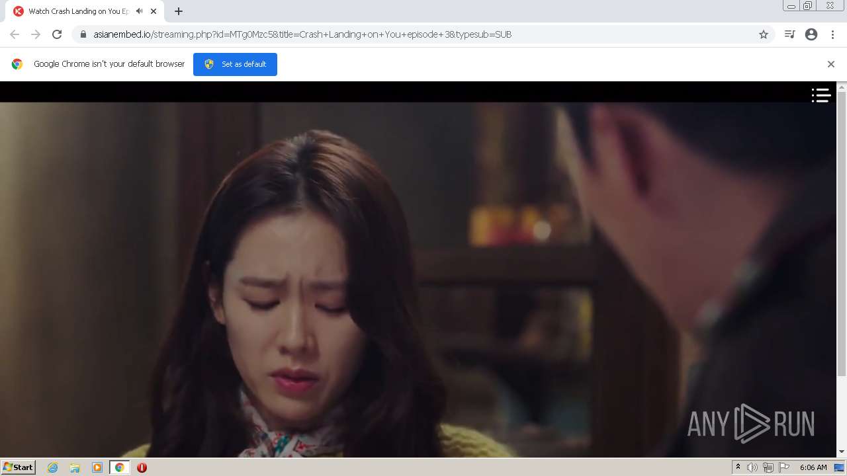847x476 pixels.
Task: Click scrollbar down arrow
Action: tap(842, 452)
